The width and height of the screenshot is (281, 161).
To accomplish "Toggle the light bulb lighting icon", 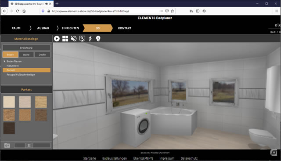I will pyautogui.click(x=98, y=39).
